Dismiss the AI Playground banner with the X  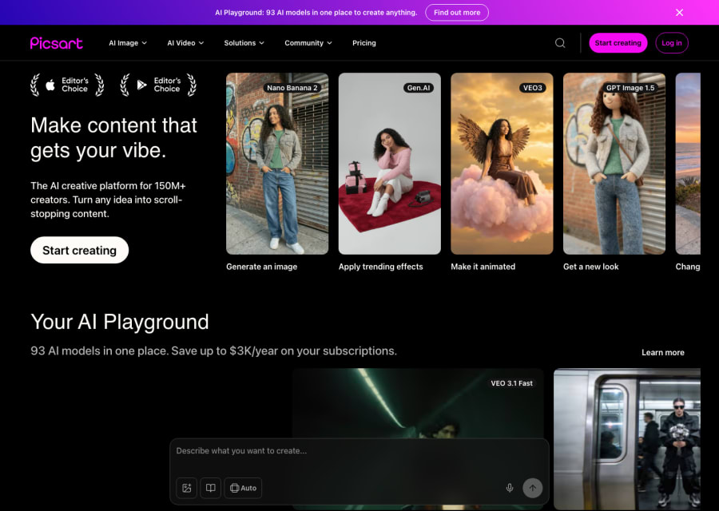click(x=679, y=12)
